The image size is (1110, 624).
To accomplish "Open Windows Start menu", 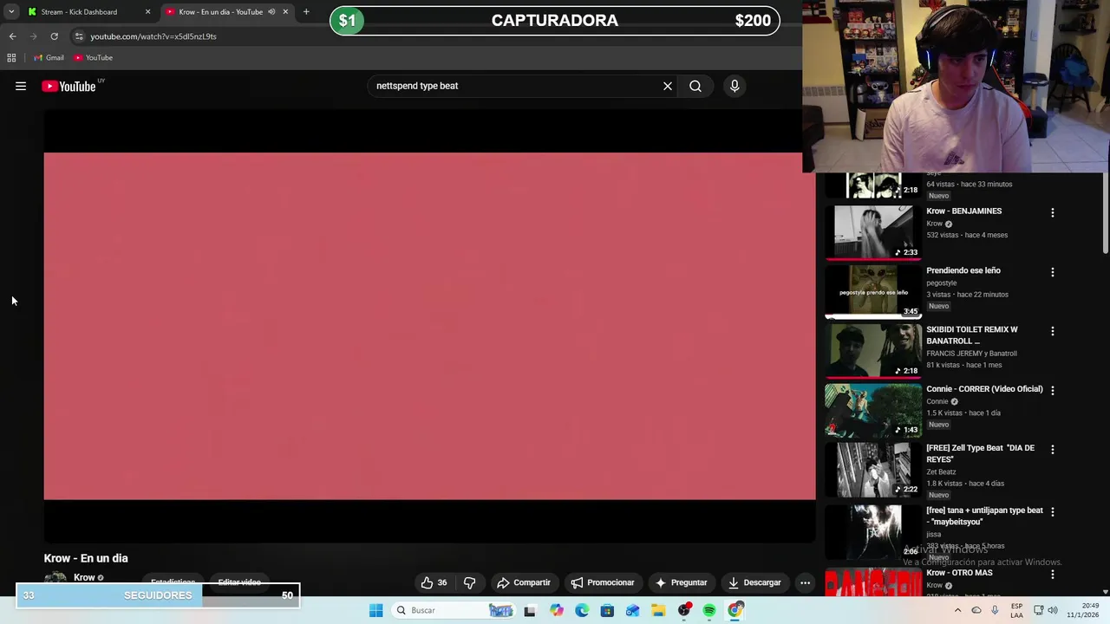I will point(375,610).
